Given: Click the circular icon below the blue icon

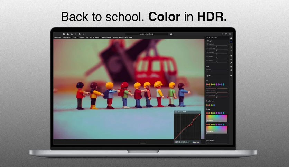Looking at the screenshot, I should pos(231,47).
